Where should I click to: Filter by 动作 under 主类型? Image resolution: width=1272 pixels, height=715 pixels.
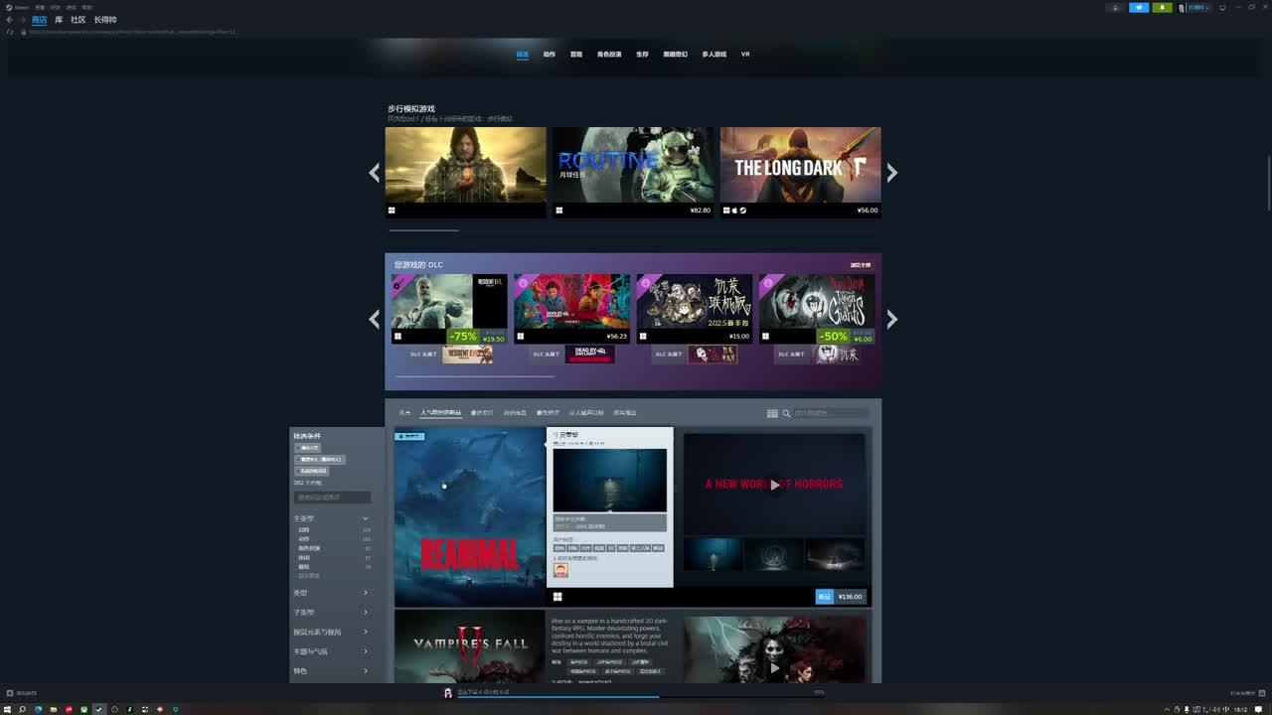coord(304,539)
